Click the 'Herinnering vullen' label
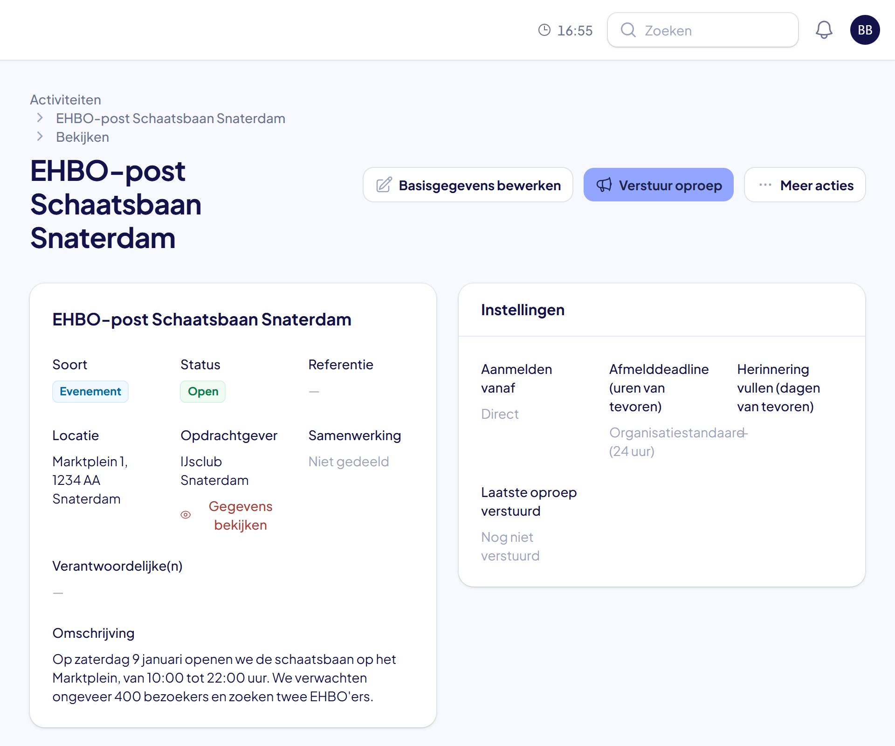This screenshot has width=895, height=746. coord(778,388)
